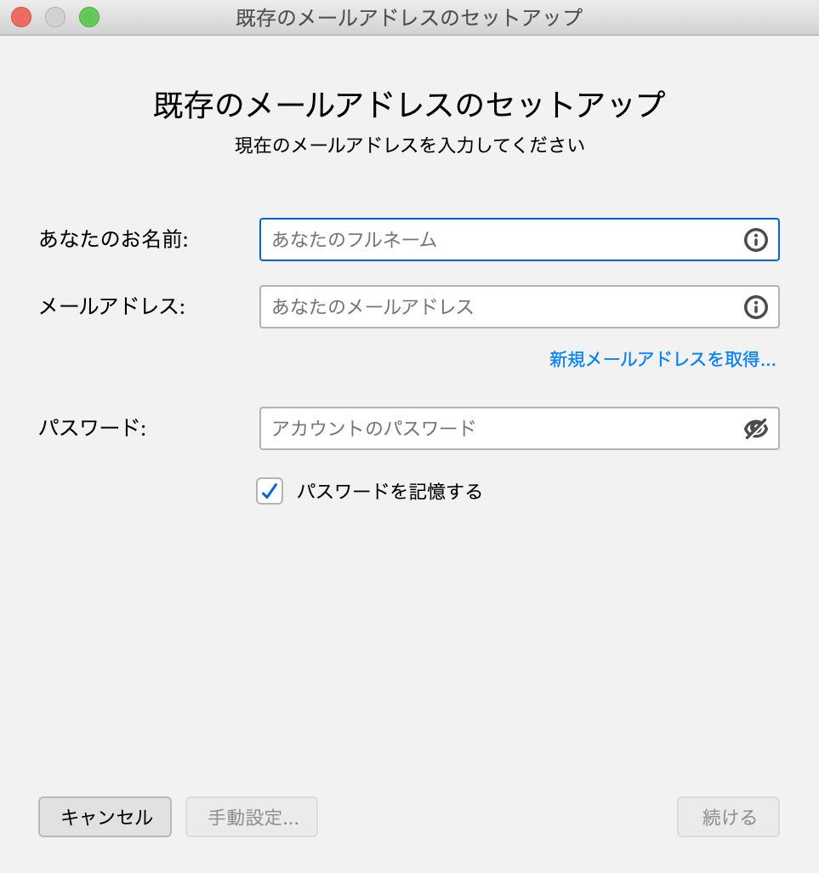Click the あなたのお名前: label
Image resolution: width=819 pixels, height=873 pixels.
click(x=114, y=239)
